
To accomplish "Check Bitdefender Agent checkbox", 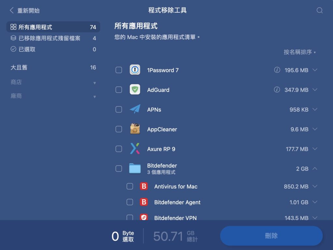I will click(130, 202).
